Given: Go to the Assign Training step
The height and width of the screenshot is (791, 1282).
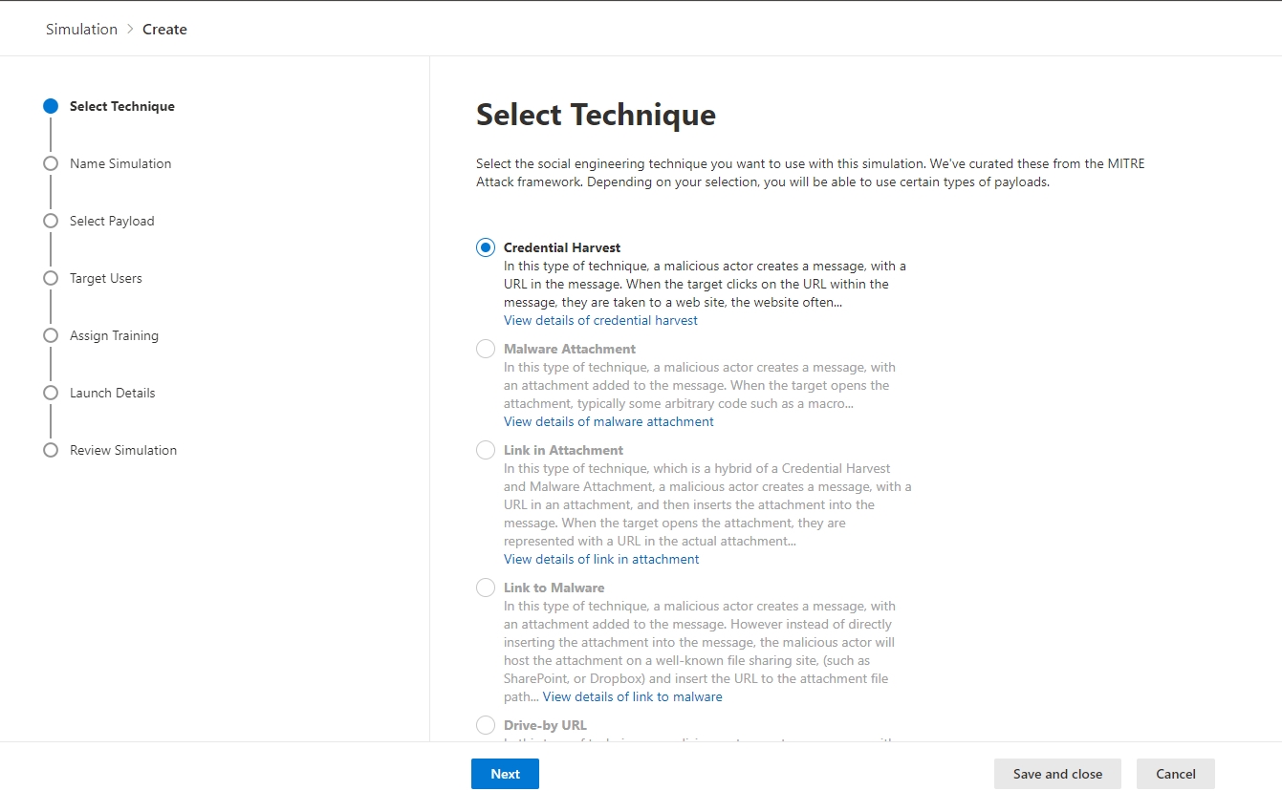Looking at the screenshot, I should (114, 335).
